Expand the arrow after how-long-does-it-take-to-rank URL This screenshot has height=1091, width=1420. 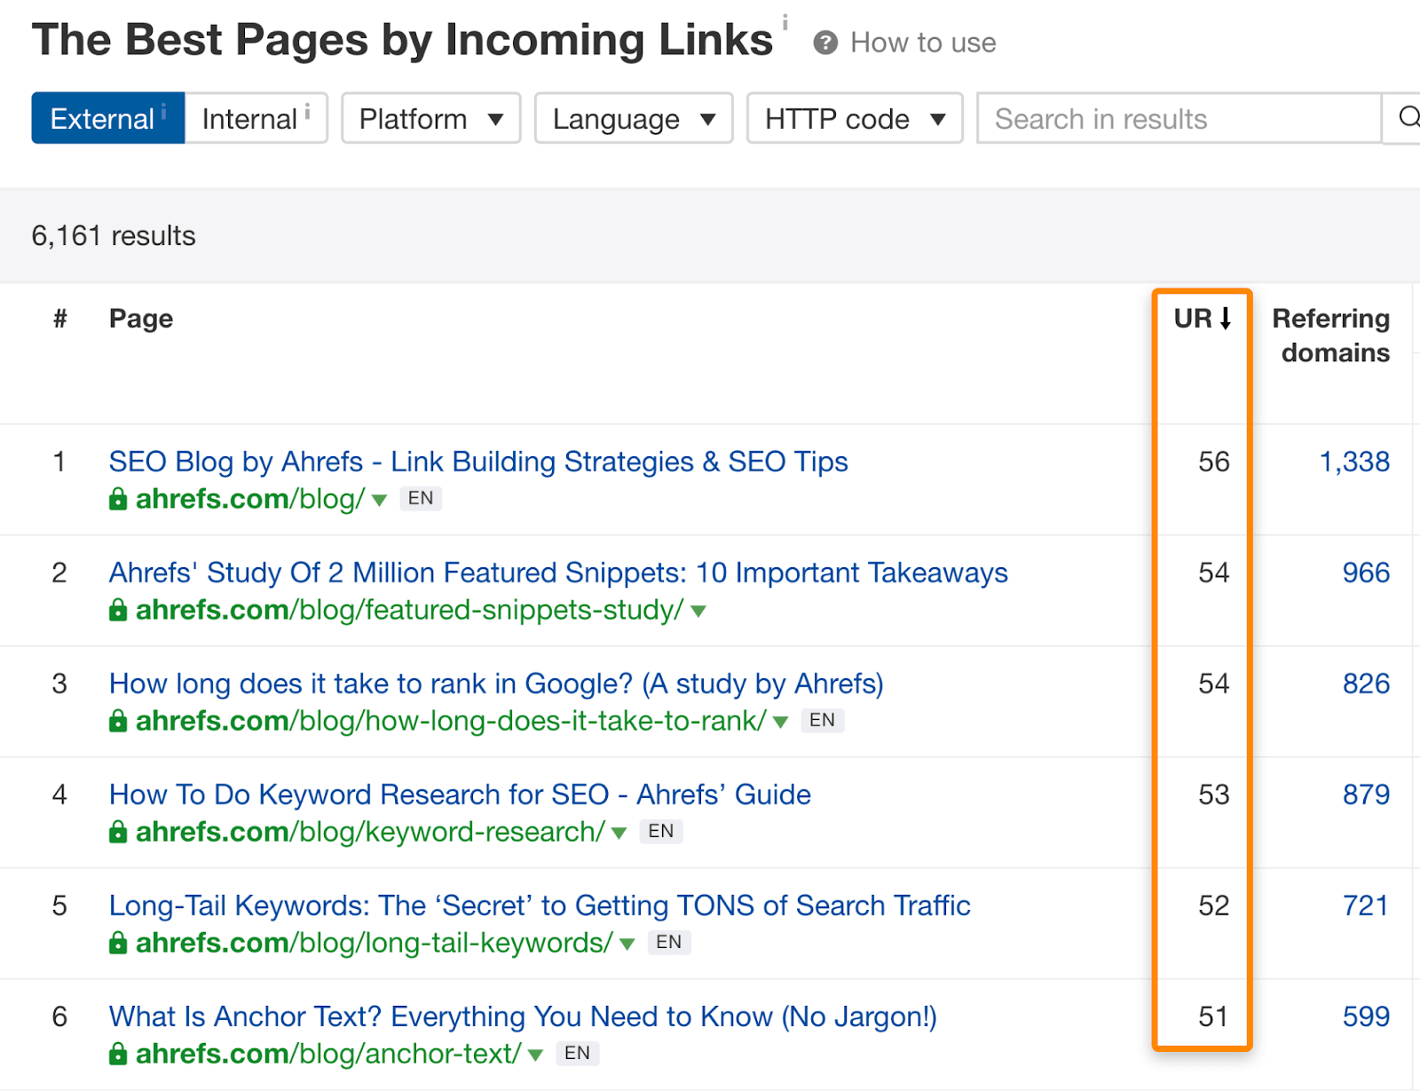(x=781, y=723)
